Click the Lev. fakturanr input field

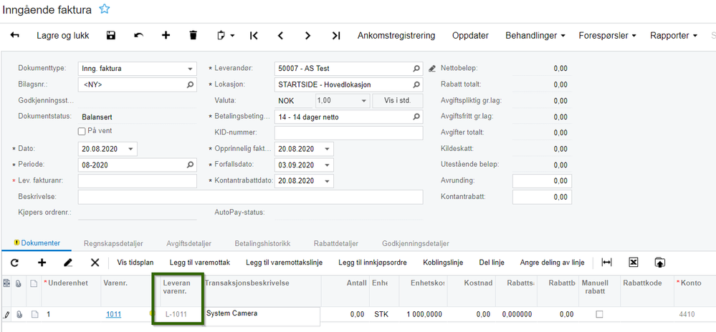[x=137, y=181]
